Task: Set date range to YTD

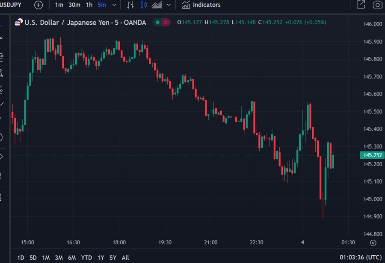Action: (x=86, y=257)
